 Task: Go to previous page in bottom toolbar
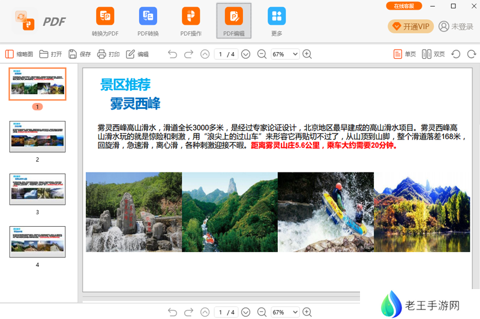pyautogui.click(x=205, y=312)
